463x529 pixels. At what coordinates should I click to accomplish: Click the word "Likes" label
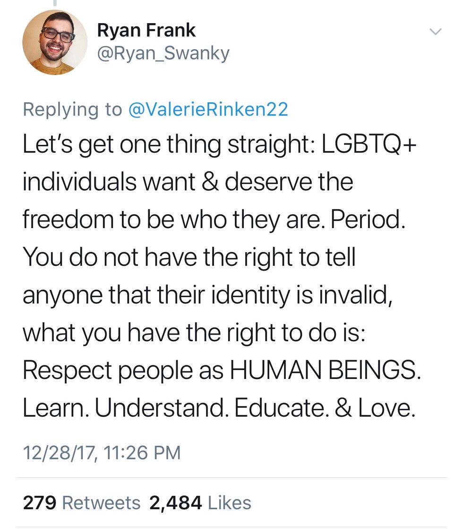(x=229, y=502)
